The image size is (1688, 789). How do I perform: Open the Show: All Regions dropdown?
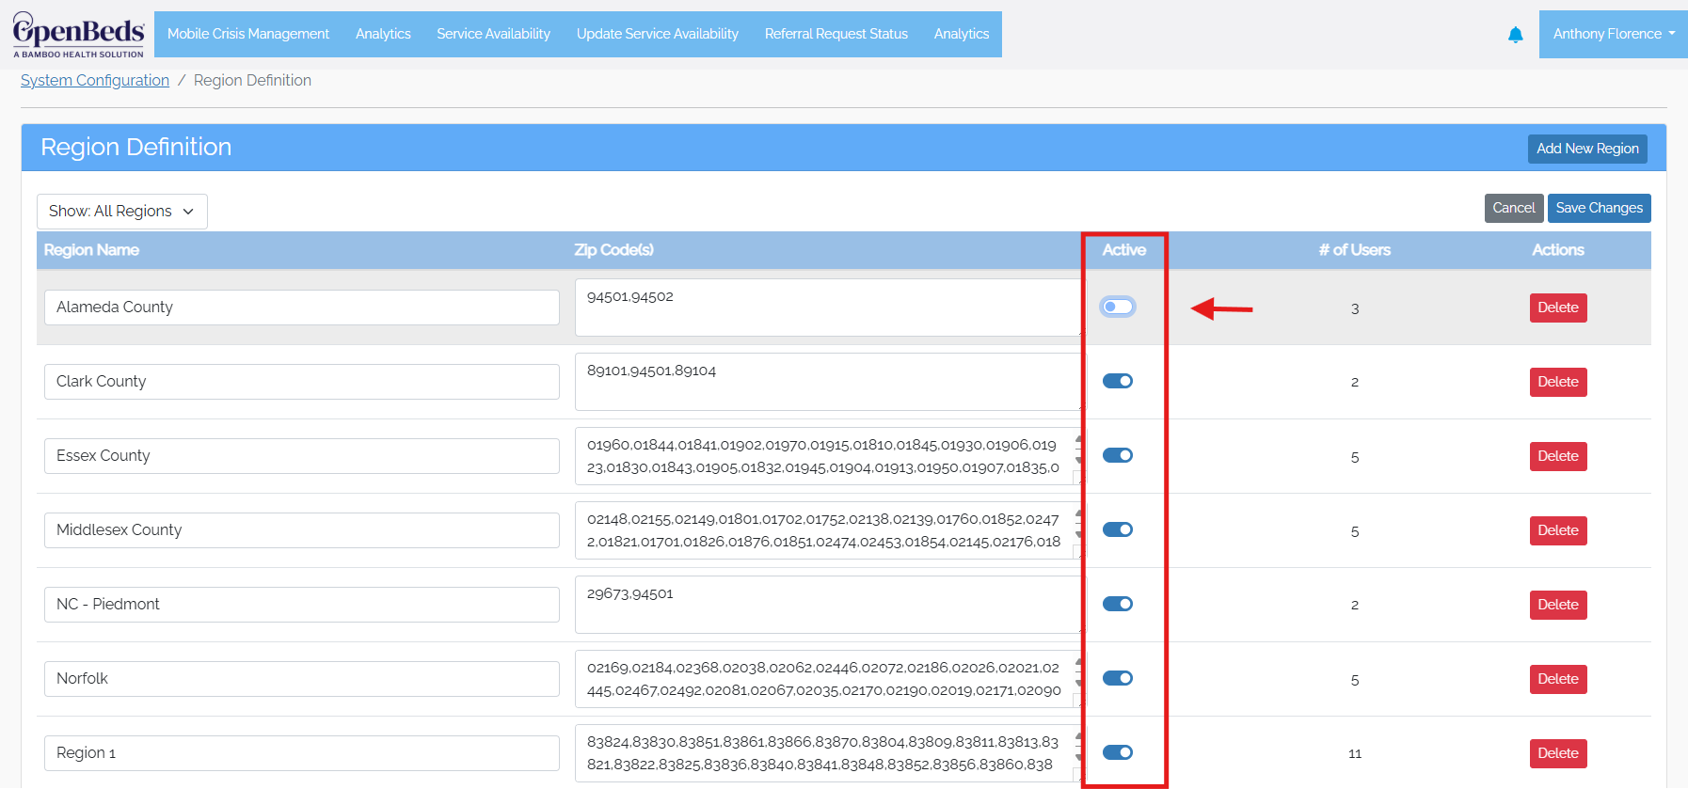point(122,212)
